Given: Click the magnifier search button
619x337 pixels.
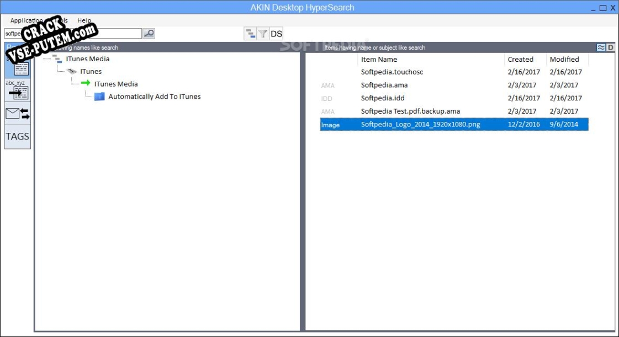Looking at the screenshot, I should coord(149,34).
